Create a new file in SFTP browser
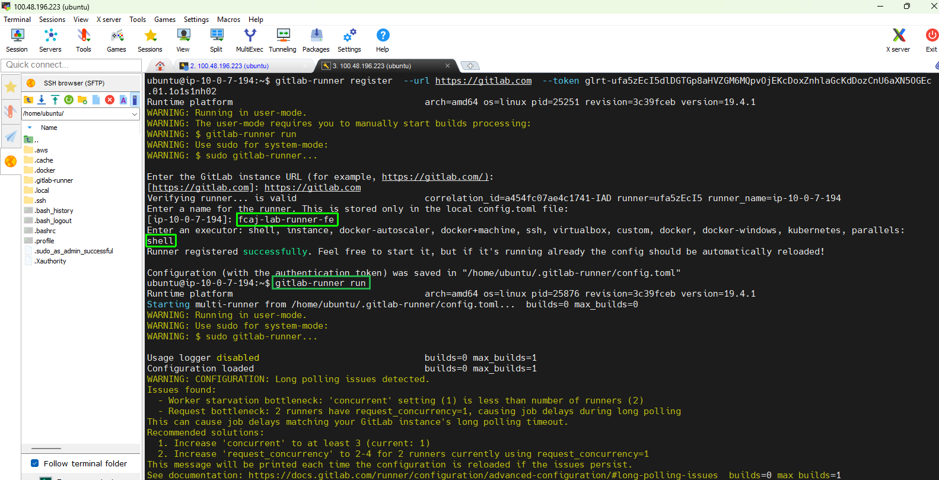Image resolution: width=939 pixels, height=480 pixels. coord(96,100)
